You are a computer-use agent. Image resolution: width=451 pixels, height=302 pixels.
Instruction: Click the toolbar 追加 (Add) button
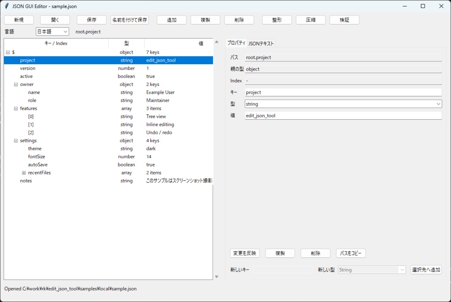(x=172, y=20)
